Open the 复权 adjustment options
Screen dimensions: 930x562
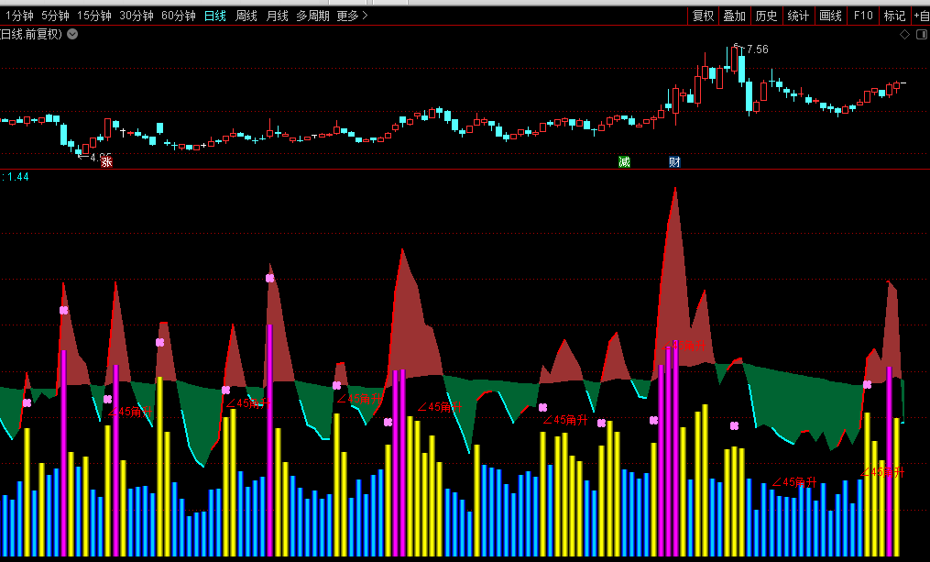click(x=703, y=16)
